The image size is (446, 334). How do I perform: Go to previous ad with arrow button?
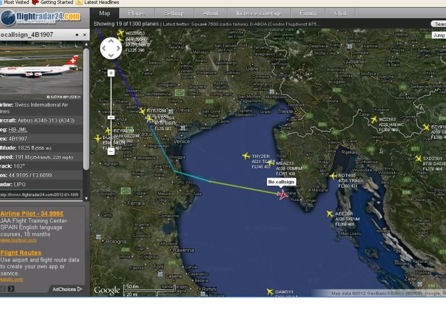3,289
